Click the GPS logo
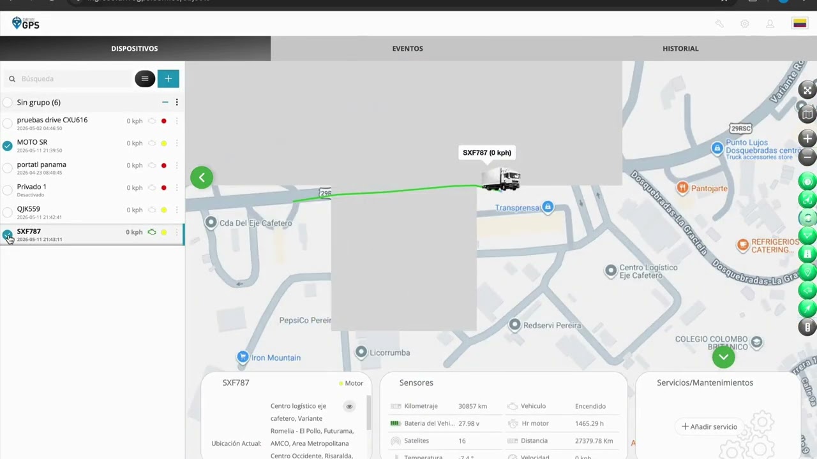 coord(26,24)
